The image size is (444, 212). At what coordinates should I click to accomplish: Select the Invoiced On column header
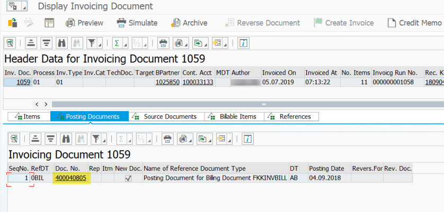(282, 72)
